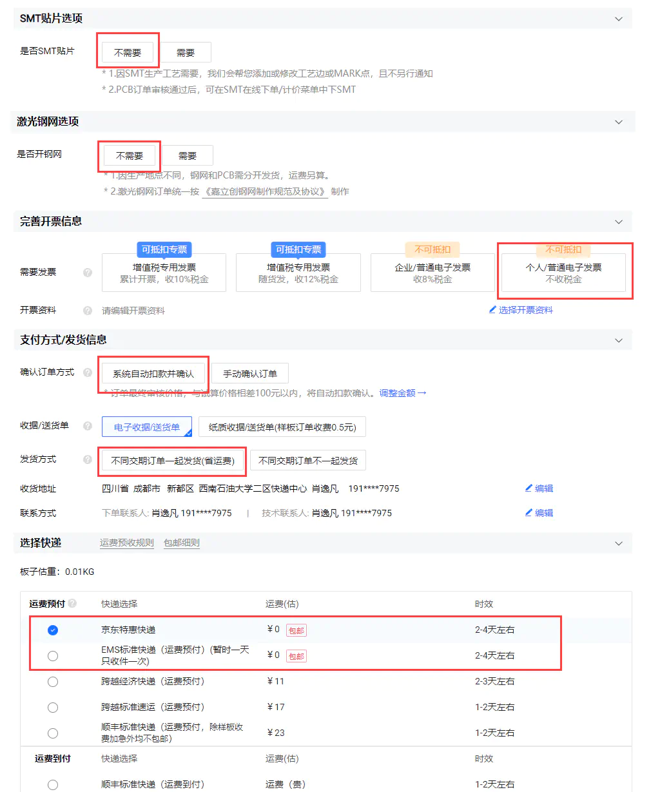Click help icon beside 运费预付

pos(71,603)
